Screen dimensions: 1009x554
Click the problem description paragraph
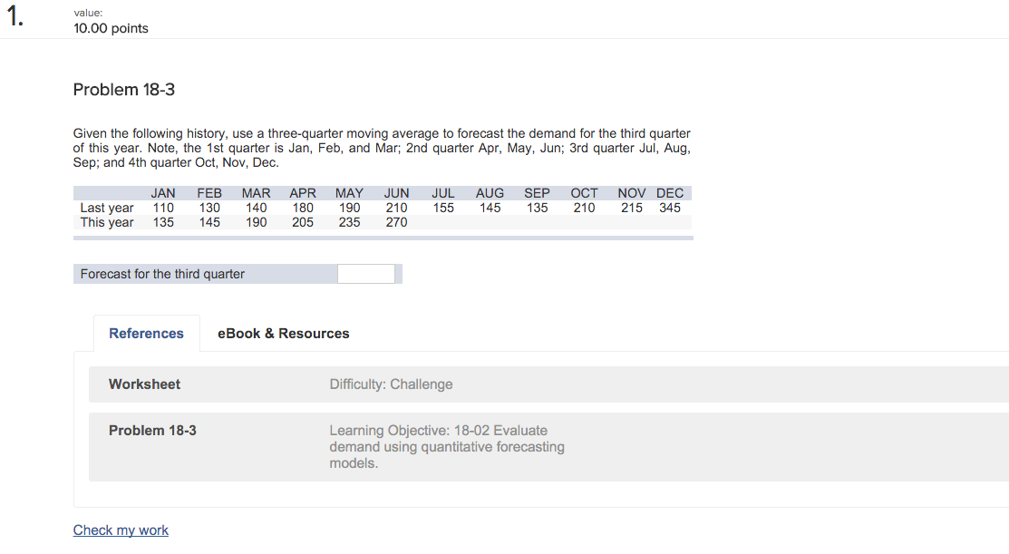[x=382, y=148]
